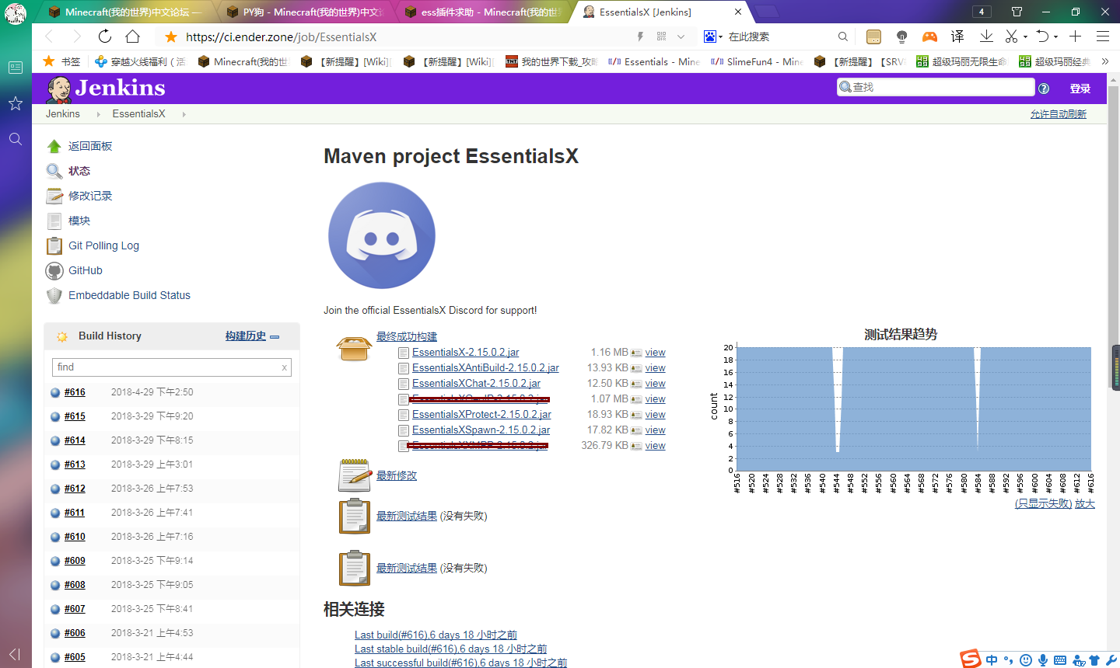Click the magnifier icon in browser search box
This screenshot has height=668, width=1120.
tap(843, 37)
